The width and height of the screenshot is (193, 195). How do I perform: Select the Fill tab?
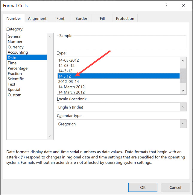(x=102, y=19)
